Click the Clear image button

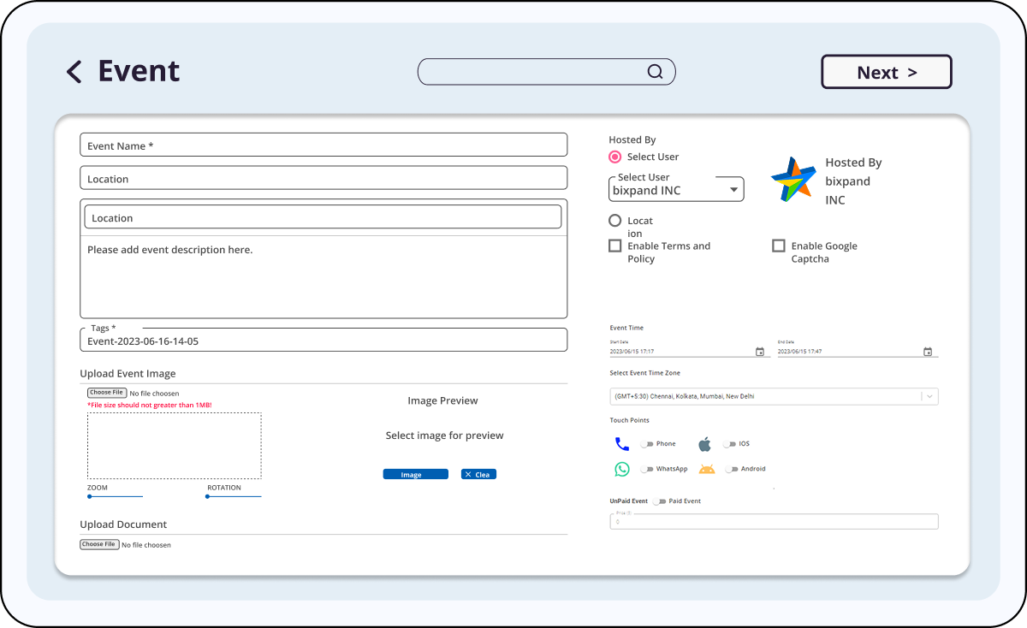point(478,474)
